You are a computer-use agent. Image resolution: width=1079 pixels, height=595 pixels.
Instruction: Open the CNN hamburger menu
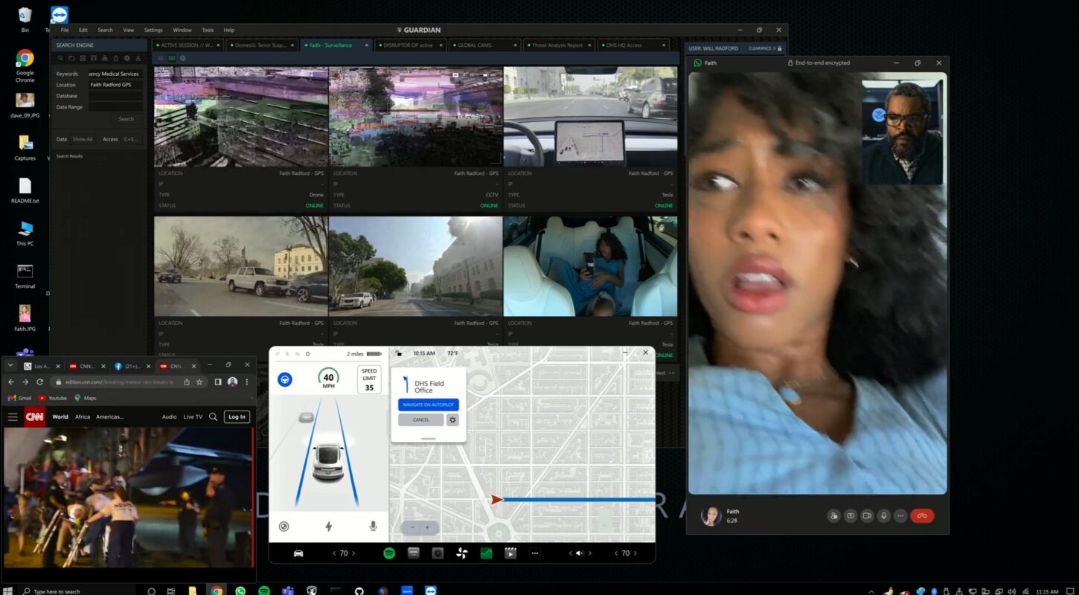(x=13, y=417)
